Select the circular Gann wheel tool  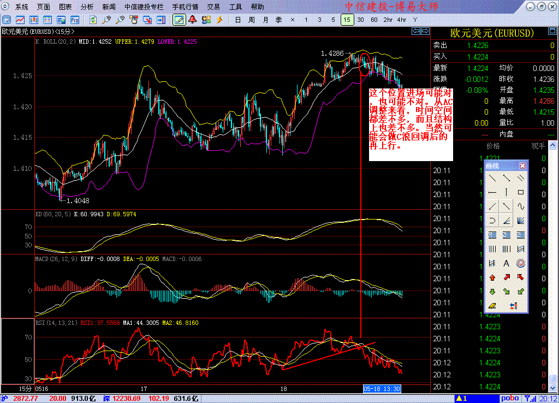pos(520,264)
